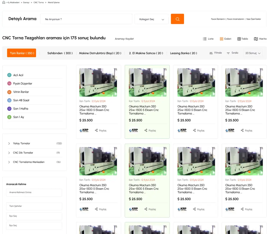This screenshot has width=269, height=234.
Task: Expand the CNC Dik Tornalar category
Action: point(9,153)
